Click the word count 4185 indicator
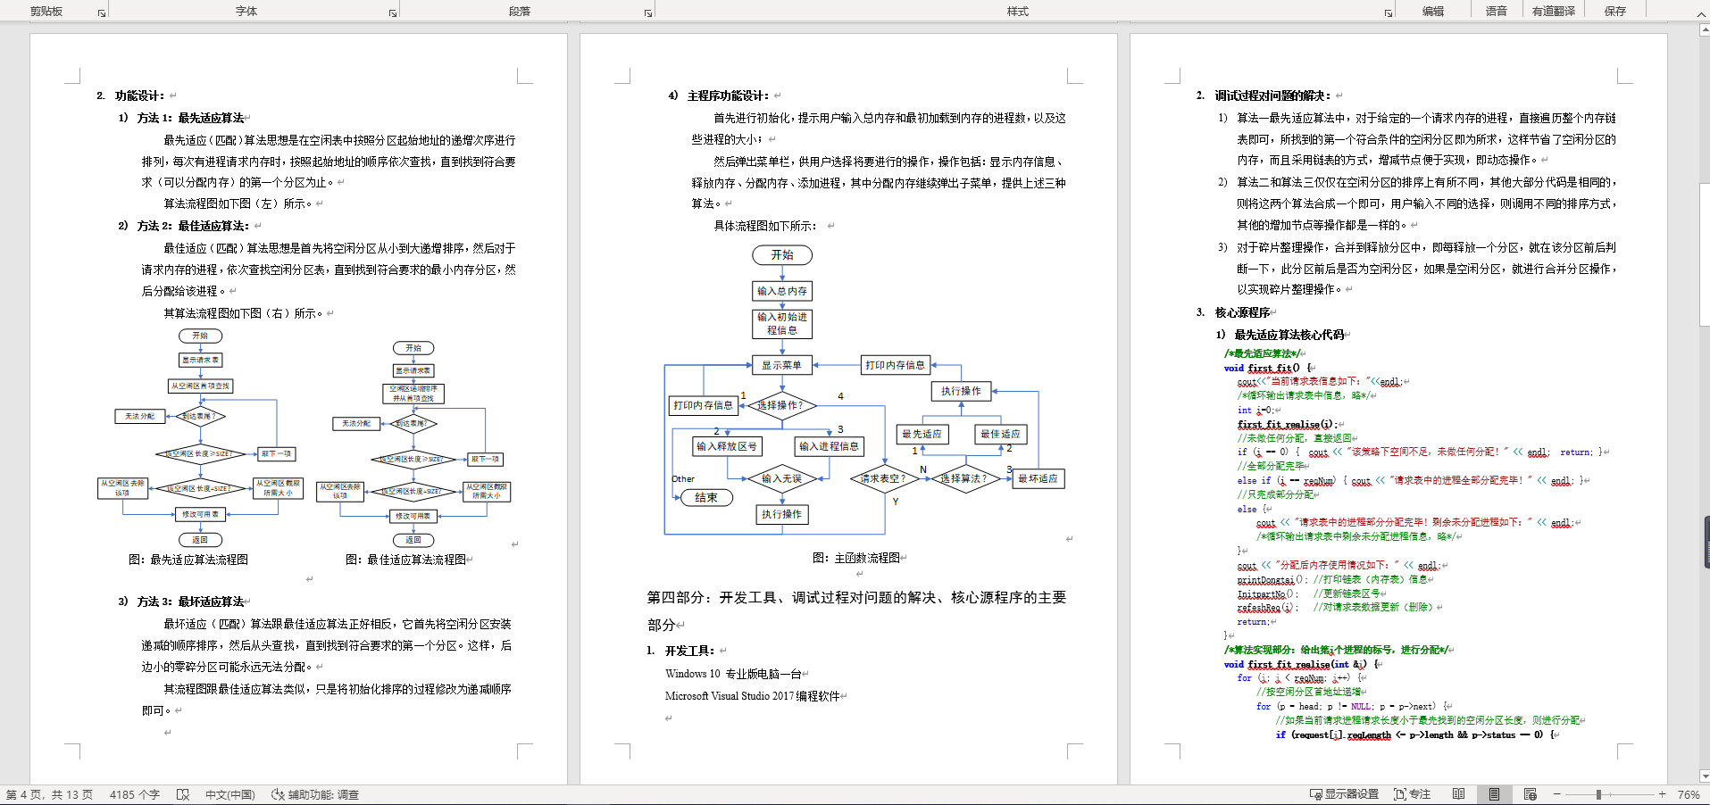This screenshot has width=1710, height=805. tap(134, 794)
